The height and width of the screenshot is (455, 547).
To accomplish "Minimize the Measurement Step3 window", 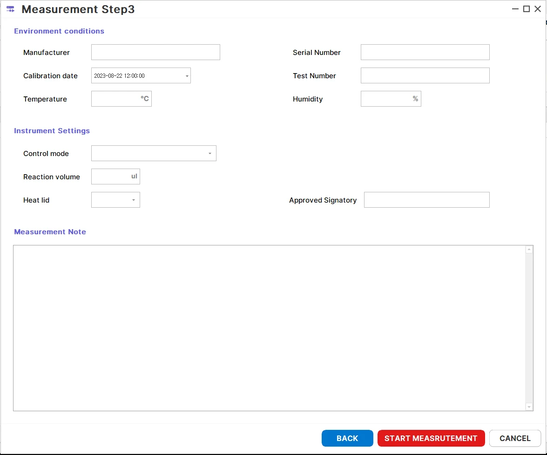I will (515, 9).
